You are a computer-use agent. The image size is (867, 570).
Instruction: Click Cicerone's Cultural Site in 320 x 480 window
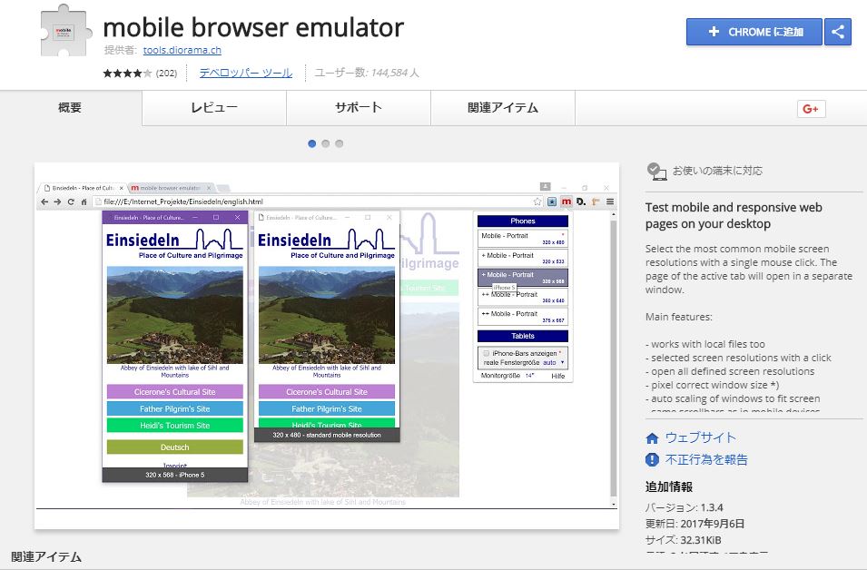(x=327, y=392)
